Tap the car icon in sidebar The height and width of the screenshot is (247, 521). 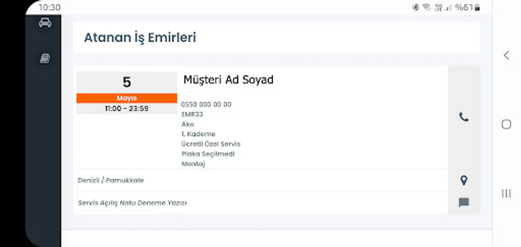coord(45,23)
